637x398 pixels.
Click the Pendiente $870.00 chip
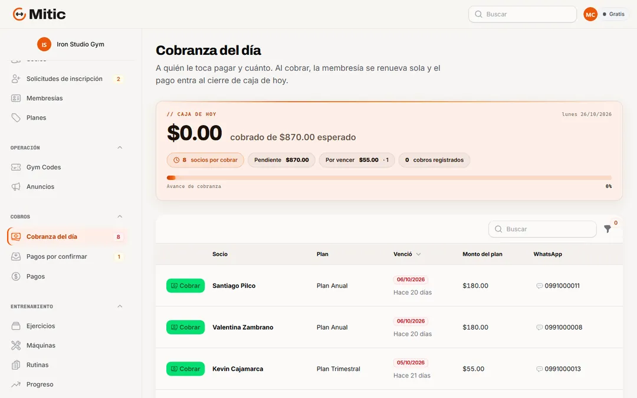coord(281,160)
